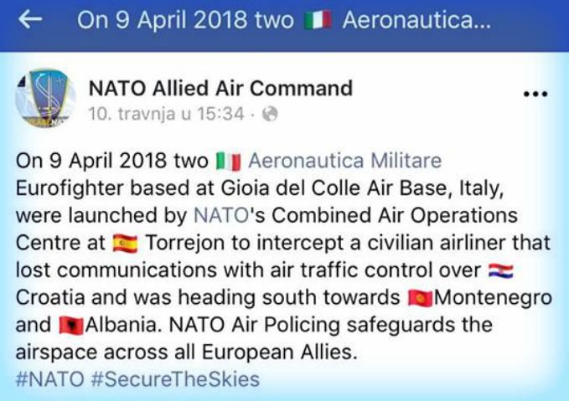Click the word Montenegro in the post
569x401 pixels.
click(493, 298)
